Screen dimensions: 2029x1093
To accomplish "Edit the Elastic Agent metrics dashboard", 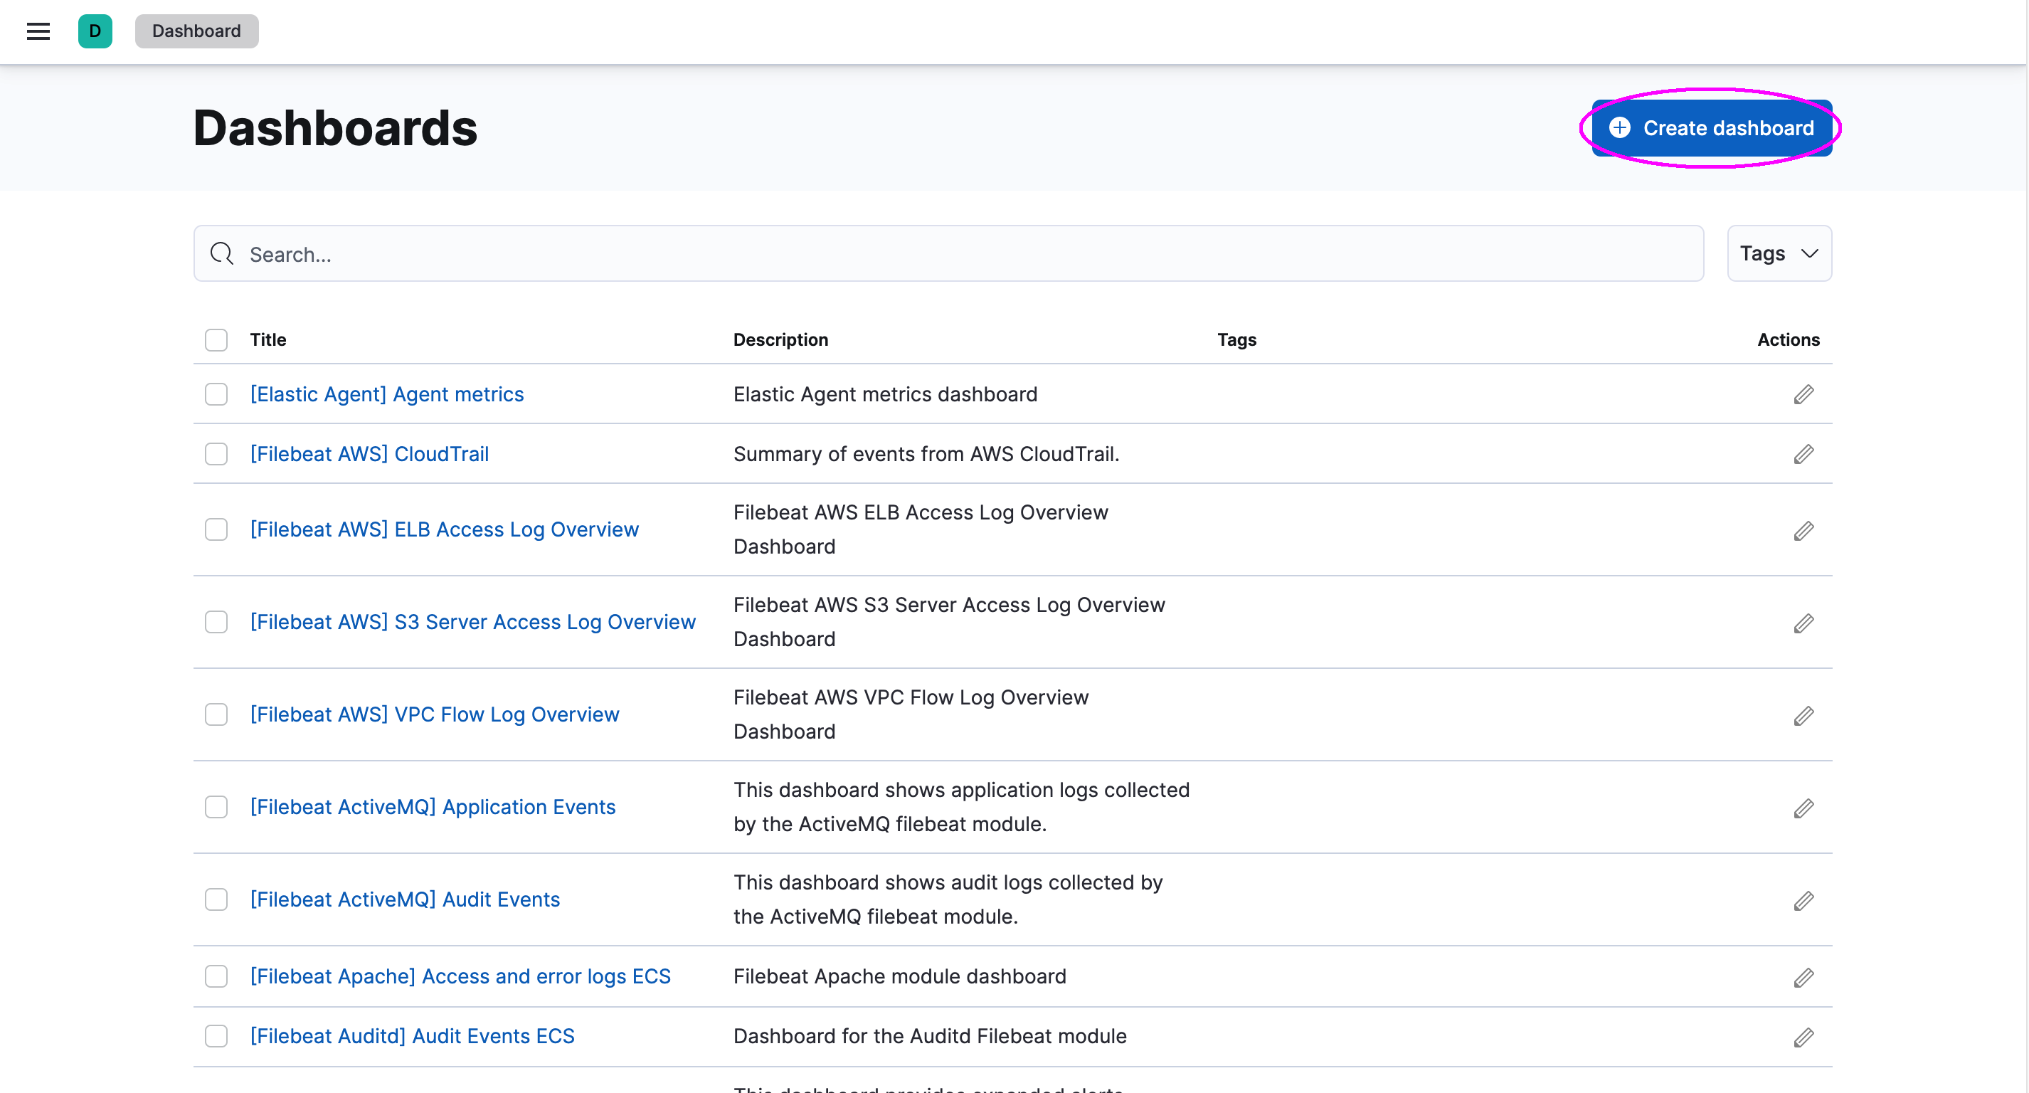I will coord(1803,394).
